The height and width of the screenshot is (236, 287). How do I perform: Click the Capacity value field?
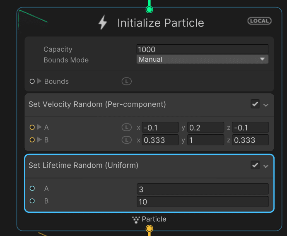pos(202,49)
